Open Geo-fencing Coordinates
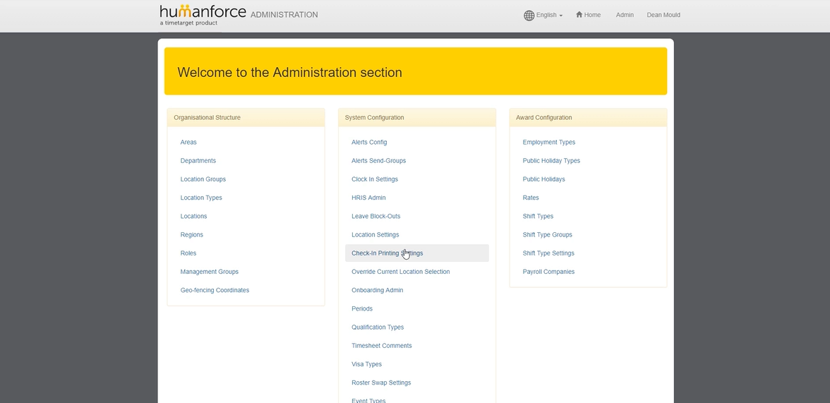830x403 pixels. tap(215, 290)
